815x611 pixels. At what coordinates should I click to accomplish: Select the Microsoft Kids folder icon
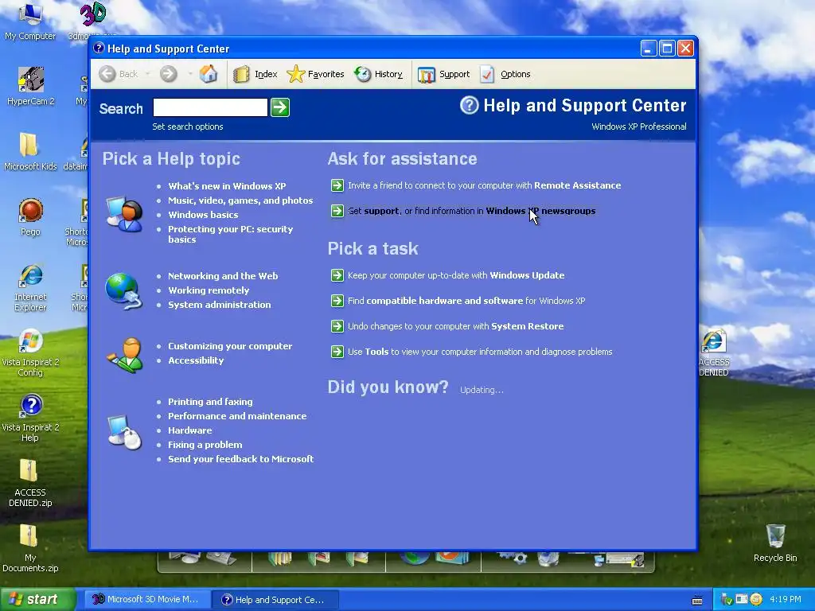(x=30, y=152)
